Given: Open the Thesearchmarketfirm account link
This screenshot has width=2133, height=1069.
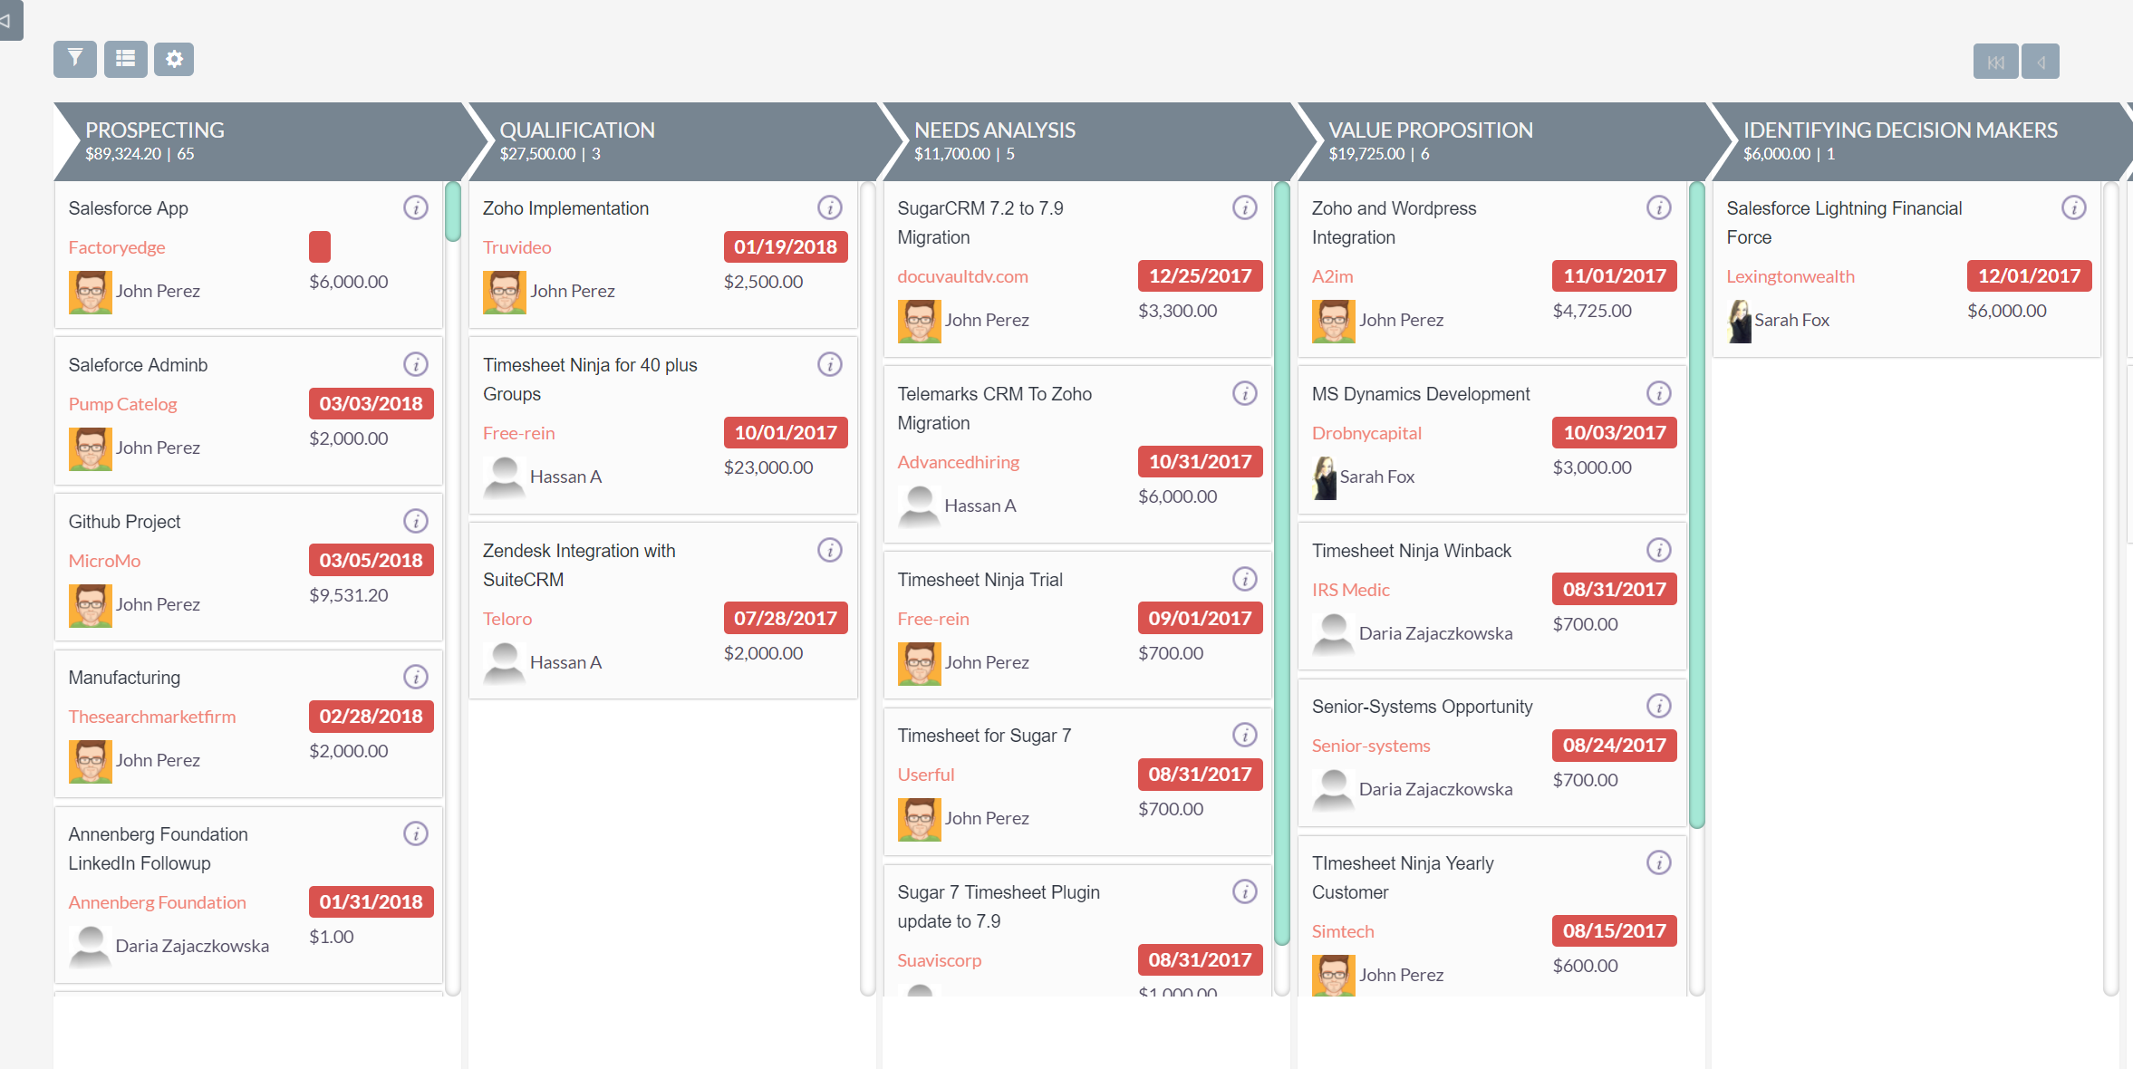Looking at the screenshot, I should 152,717.
